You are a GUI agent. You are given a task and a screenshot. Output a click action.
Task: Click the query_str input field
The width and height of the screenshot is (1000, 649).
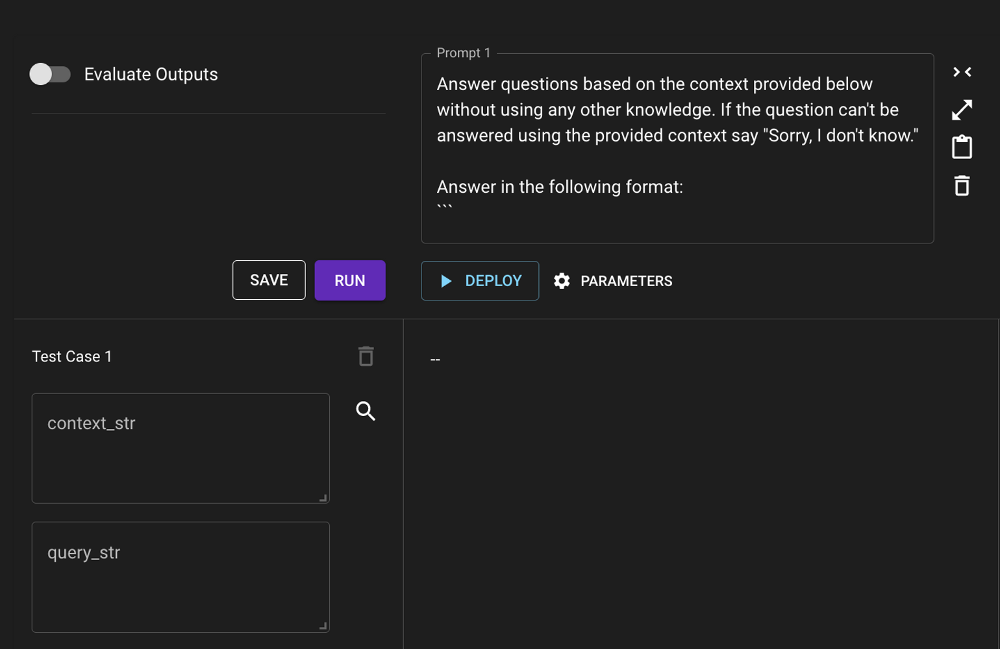[x=181, y=577]
